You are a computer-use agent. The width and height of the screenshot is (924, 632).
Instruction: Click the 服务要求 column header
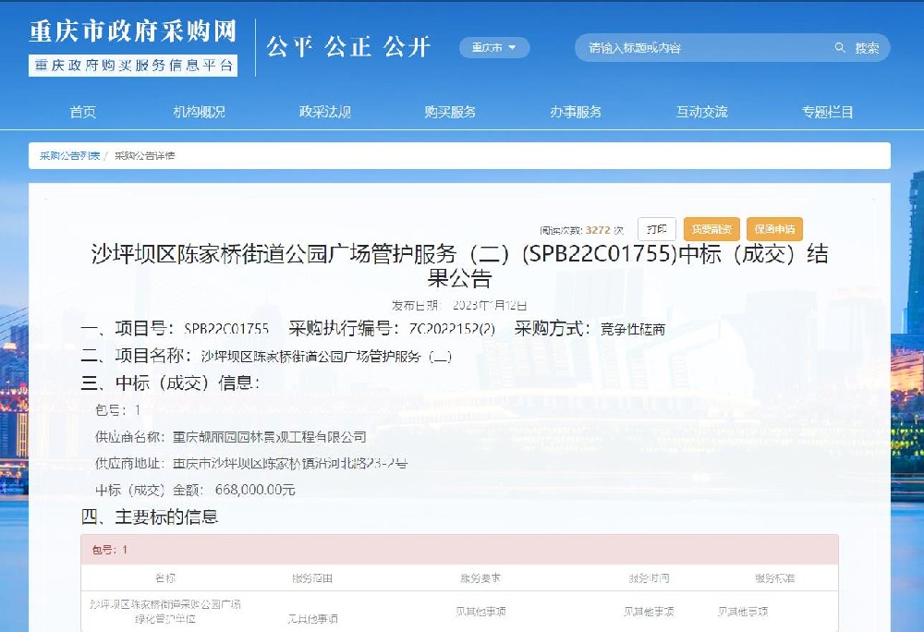480,578
